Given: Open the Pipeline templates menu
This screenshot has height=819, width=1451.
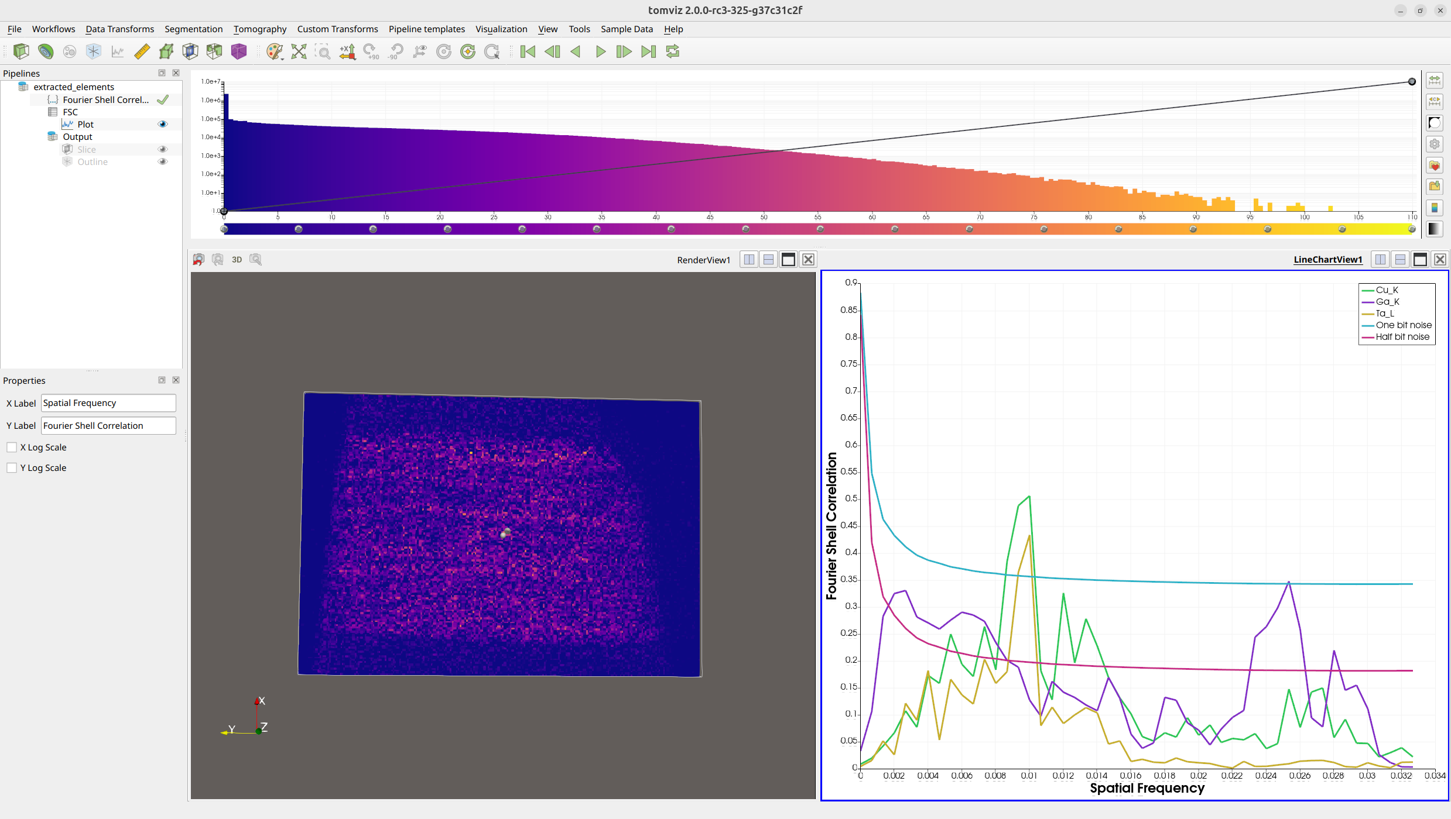Looking at the screenshot, I should (x=427, y=29).
